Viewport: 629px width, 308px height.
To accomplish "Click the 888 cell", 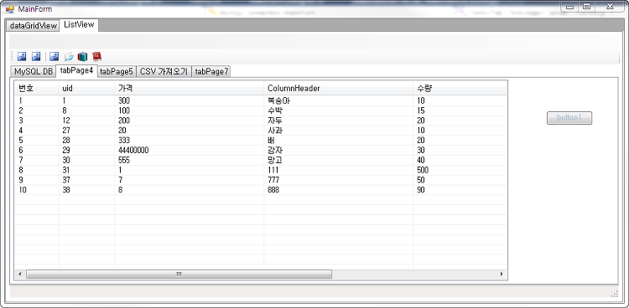I will tap(273, 190).
